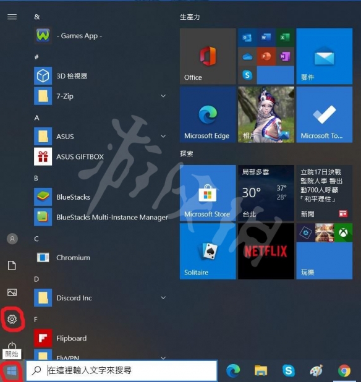The width and height of the screenshot is (361, 382).
Task: Click the taskbar search box
Action: (122, 370)
